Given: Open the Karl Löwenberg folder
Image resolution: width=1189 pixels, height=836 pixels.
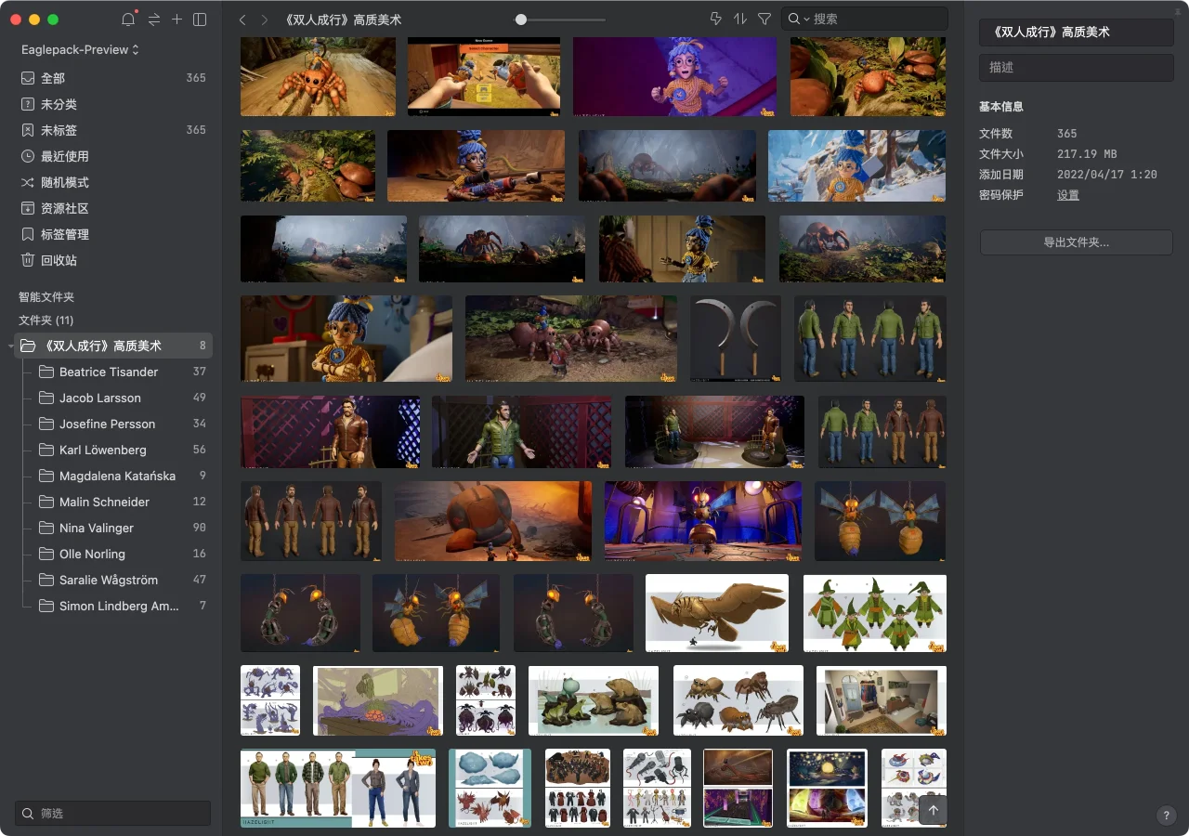Looking at the screenshot, I should point(121,450).
